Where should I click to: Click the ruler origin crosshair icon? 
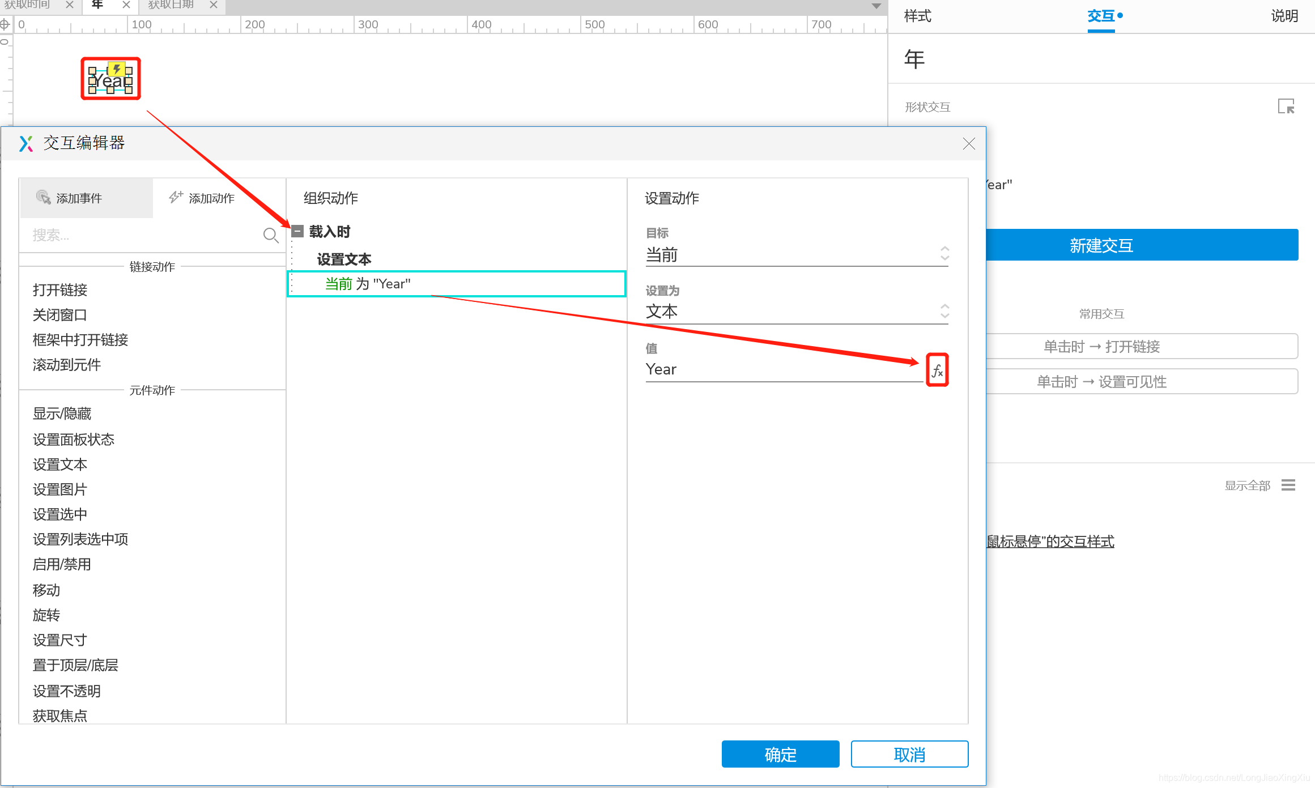[5, 24]
